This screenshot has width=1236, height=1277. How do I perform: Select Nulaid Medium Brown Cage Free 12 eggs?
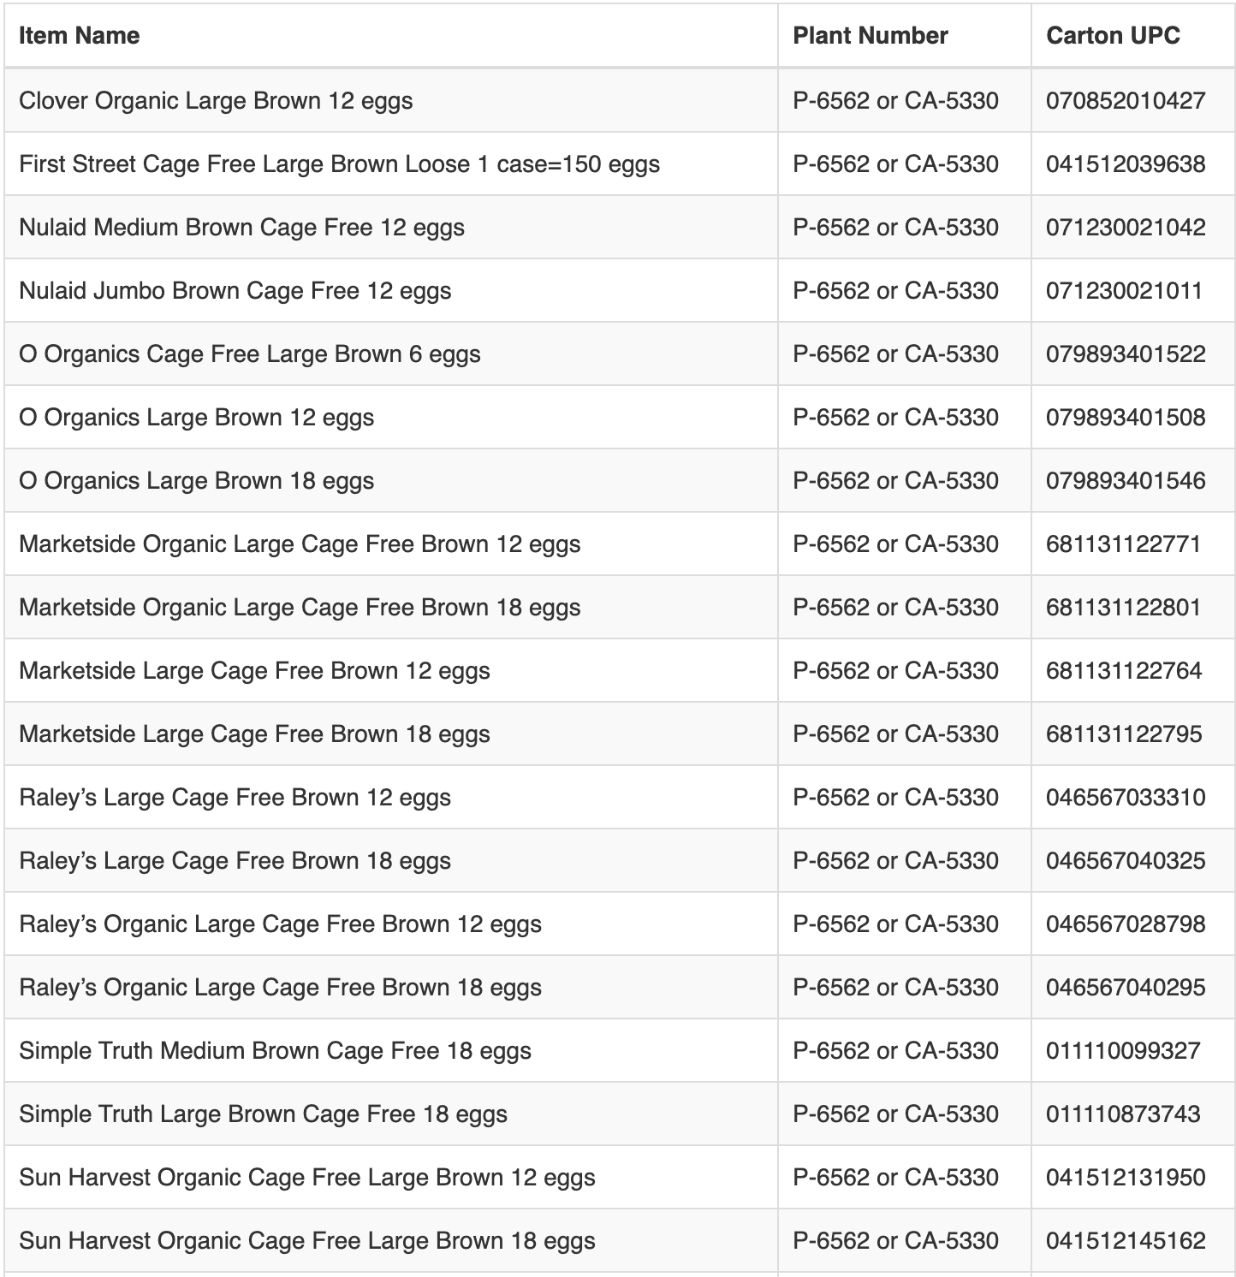tap(241, 228)
